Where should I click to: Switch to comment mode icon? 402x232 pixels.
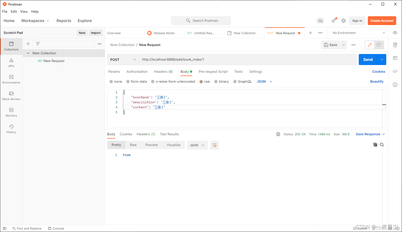coord(379,45)
